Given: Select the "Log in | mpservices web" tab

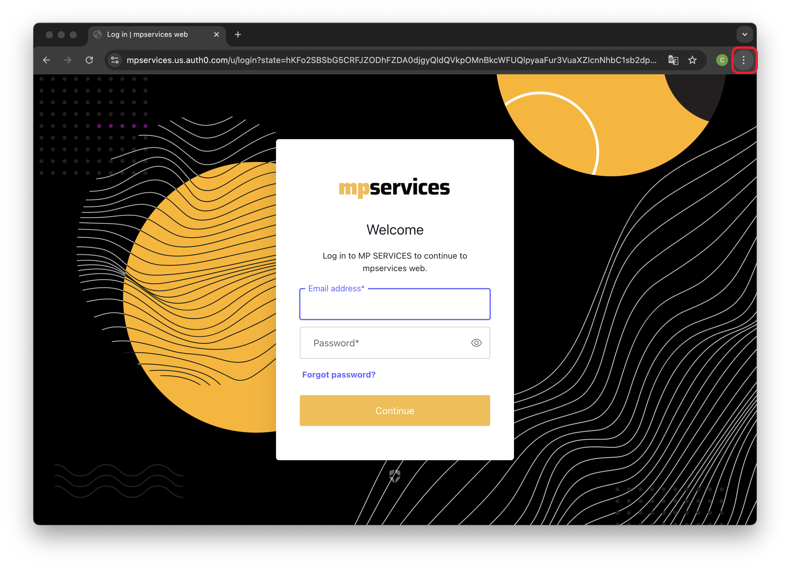Looking at the screenshot, I should [x=147, y=34].
